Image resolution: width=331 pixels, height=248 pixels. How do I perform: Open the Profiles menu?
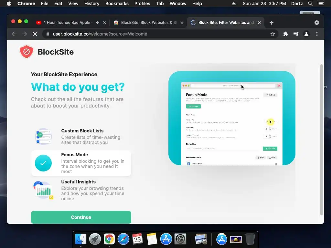pos(142,4)
